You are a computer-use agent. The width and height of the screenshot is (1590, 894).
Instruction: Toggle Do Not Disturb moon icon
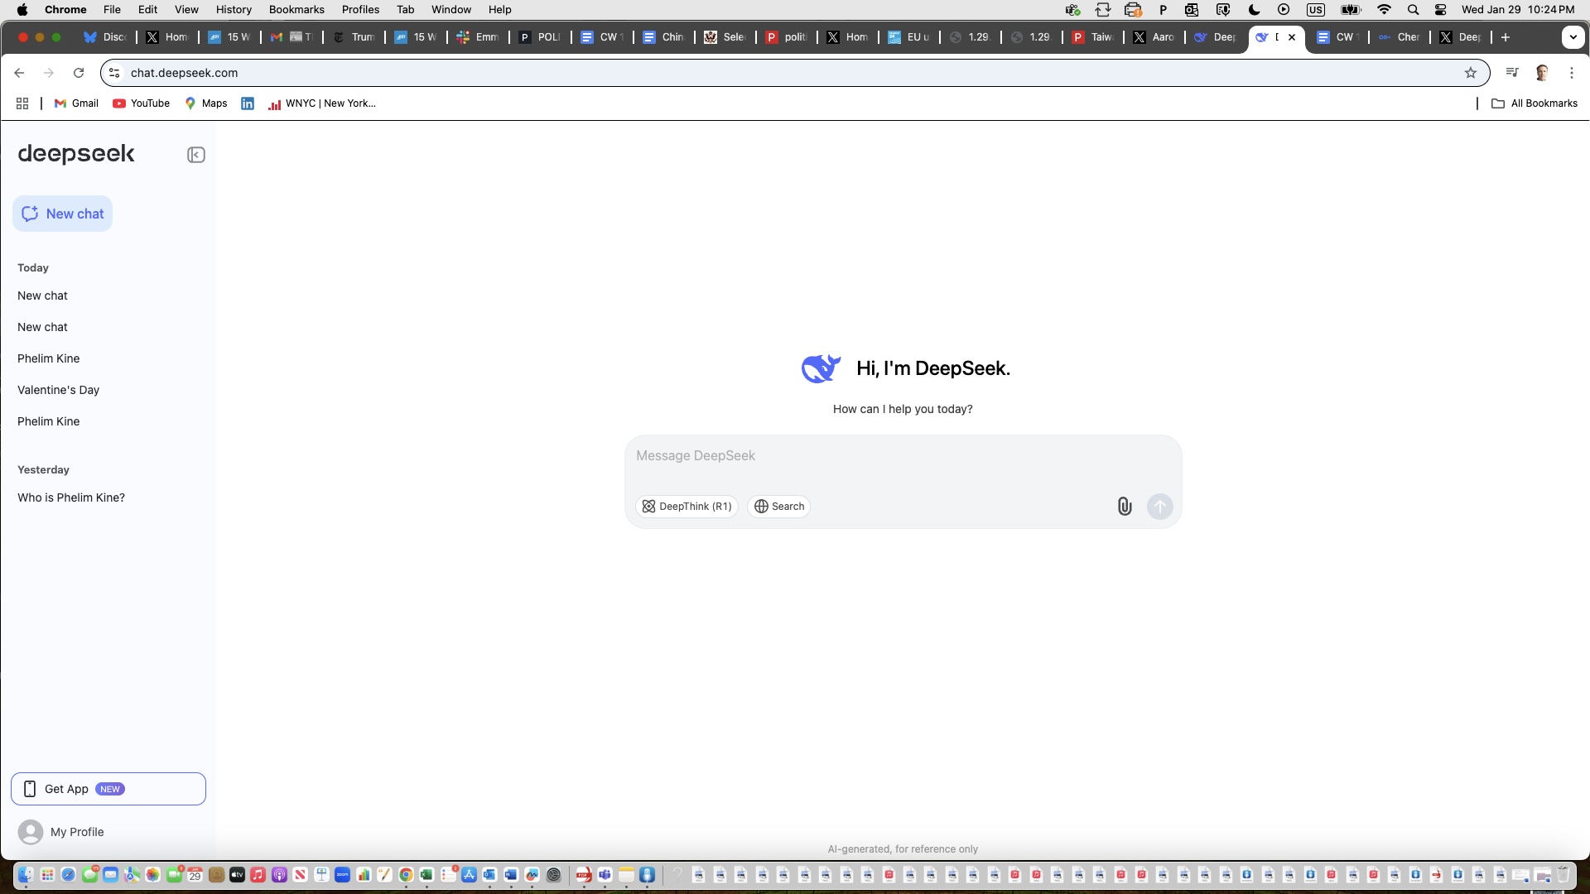tap(1254, 10)
